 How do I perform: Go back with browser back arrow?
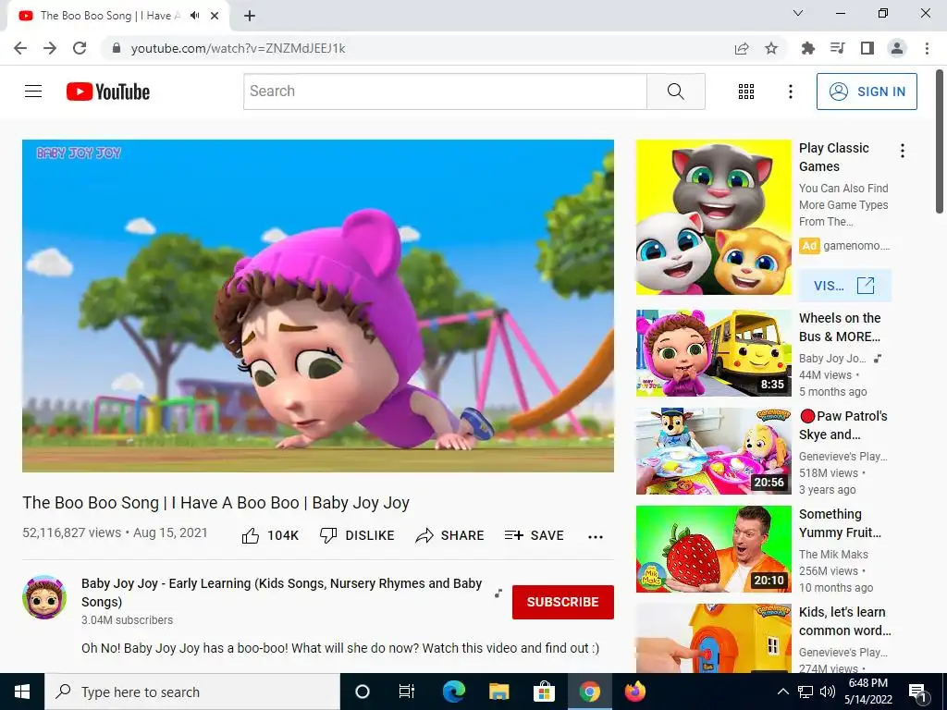20,48
